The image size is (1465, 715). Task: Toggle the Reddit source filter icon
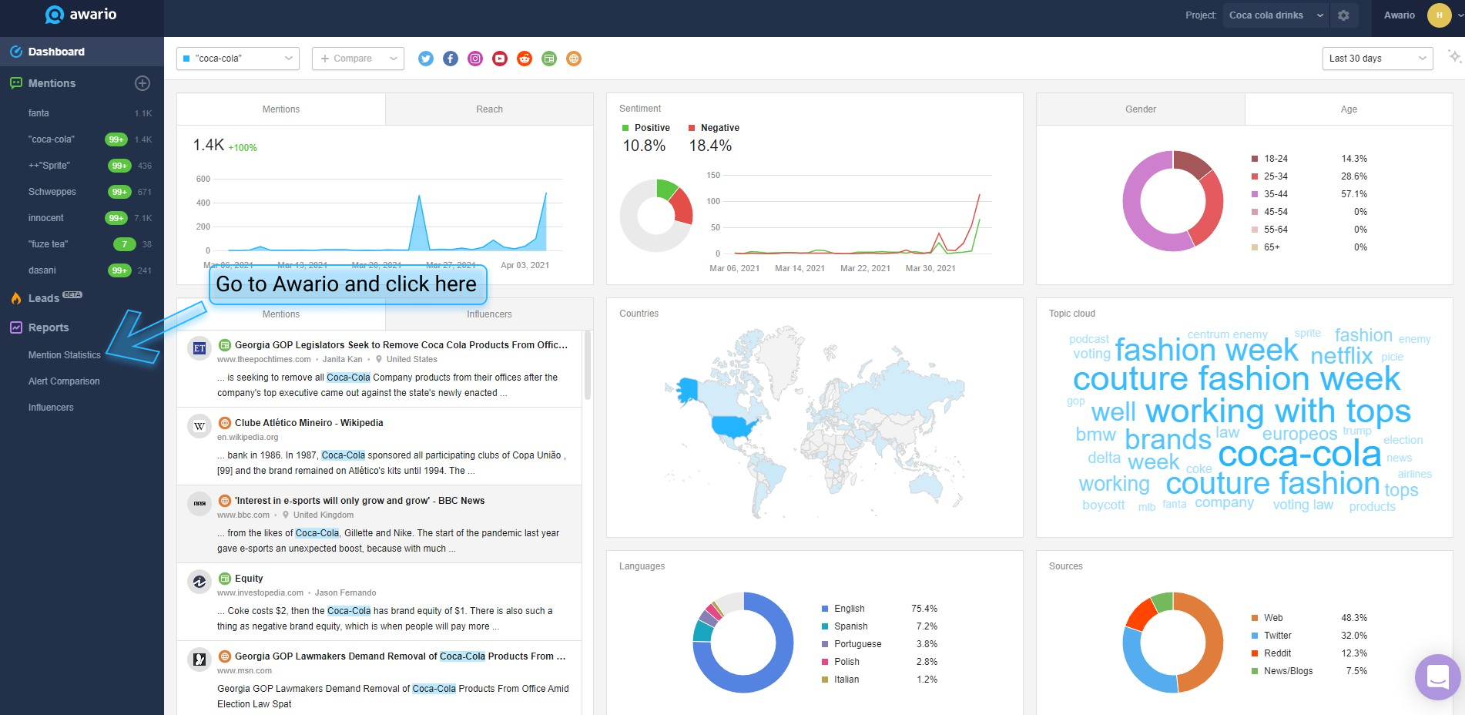[x=525, y=59]
